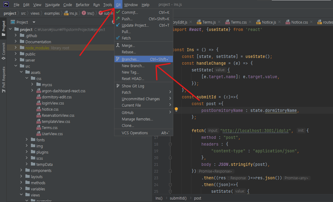Viewport: 333px width, 202px height.
Task: Expand the Current File submenu
Action: tap(144, 105)
